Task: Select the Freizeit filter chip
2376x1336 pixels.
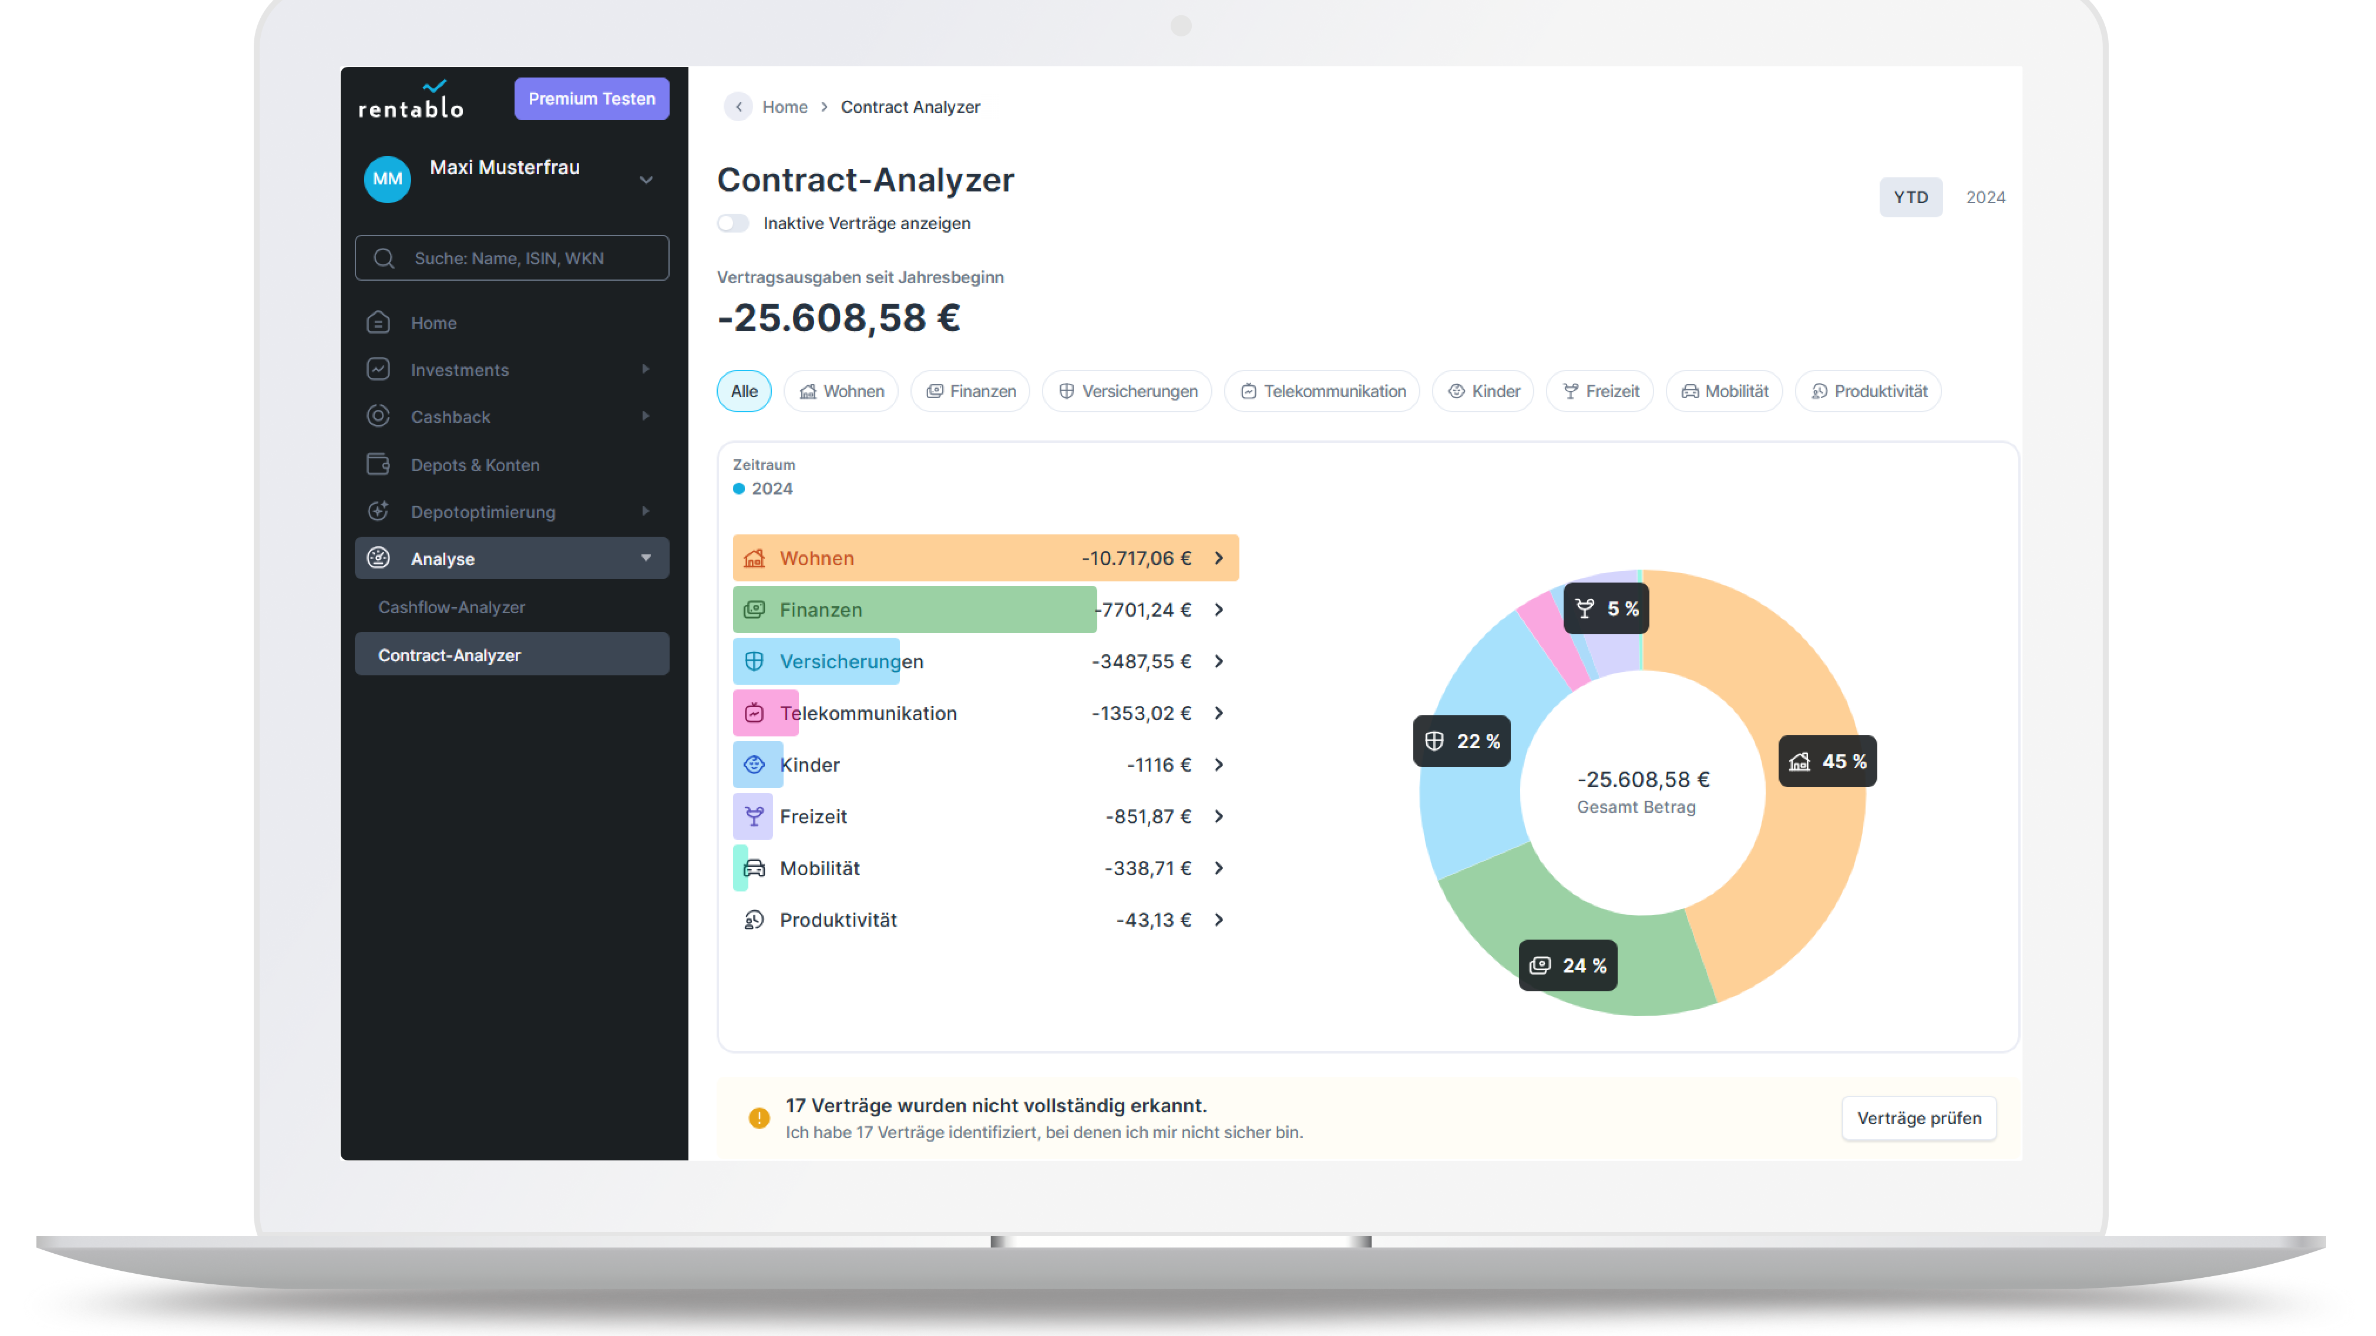Action: 1600,392
